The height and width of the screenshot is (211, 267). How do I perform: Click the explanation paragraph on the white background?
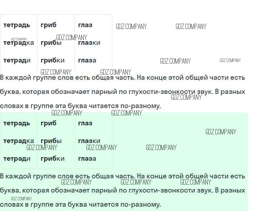[123, 92]
